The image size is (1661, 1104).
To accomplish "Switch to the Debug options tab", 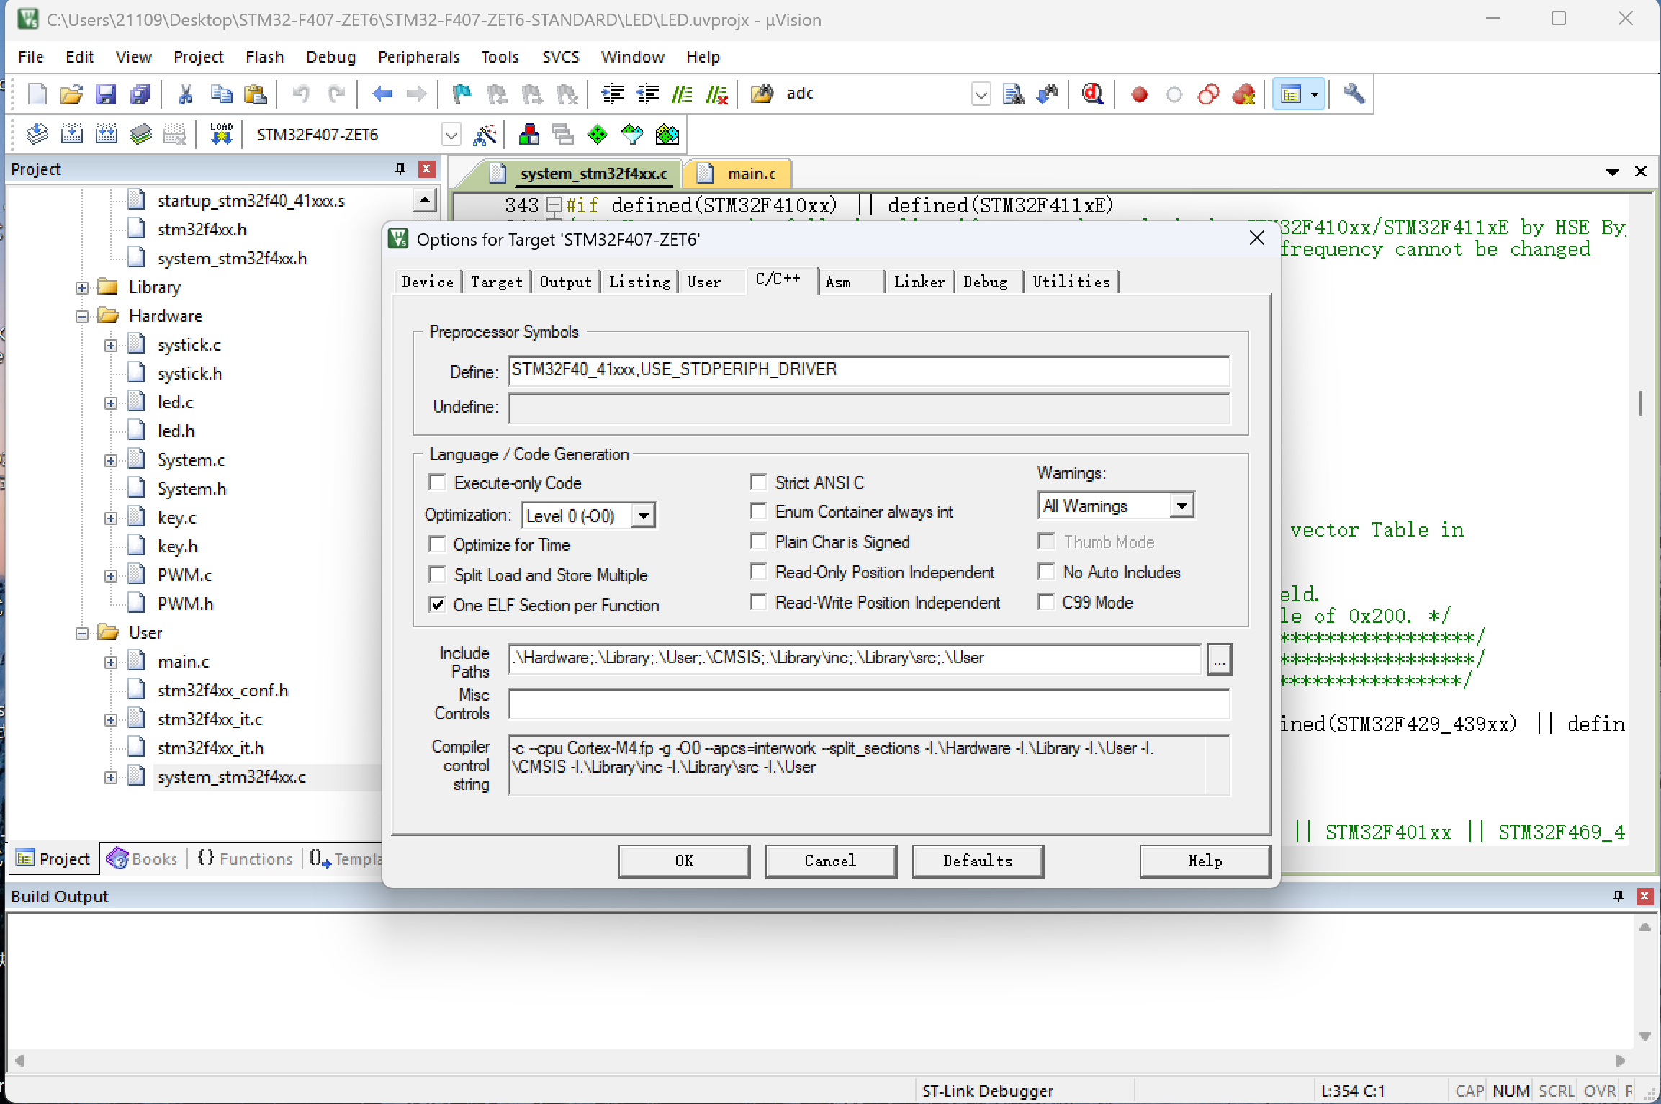I will [986, 282].
